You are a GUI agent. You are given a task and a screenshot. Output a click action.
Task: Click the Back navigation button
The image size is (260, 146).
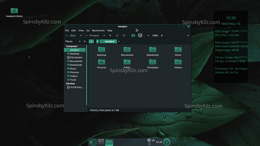pyautogui.click(x=71, y=35)
